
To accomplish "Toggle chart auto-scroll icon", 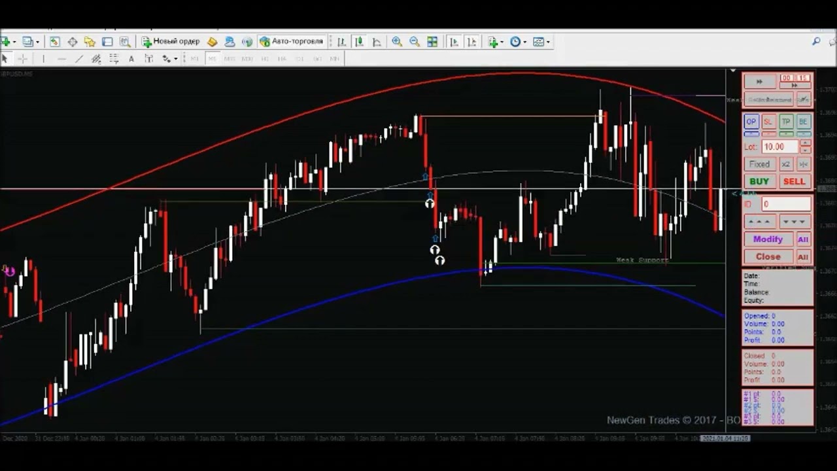I will (x=454, y=42).
